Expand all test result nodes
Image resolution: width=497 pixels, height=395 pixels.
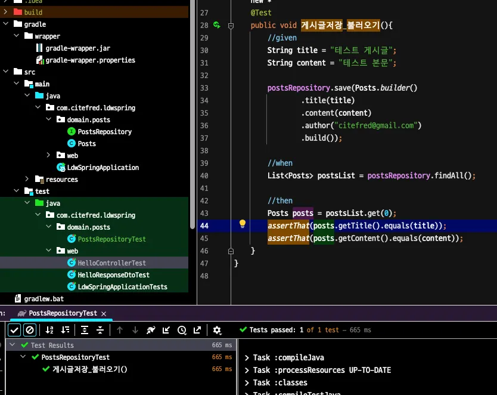click(x=85, y=330)
